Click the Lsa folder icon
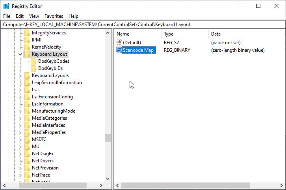 click(x=27, y=90)
